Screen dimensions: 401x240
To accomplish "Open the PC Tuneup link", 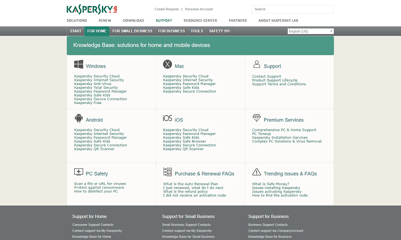I will tap(261, 133).
